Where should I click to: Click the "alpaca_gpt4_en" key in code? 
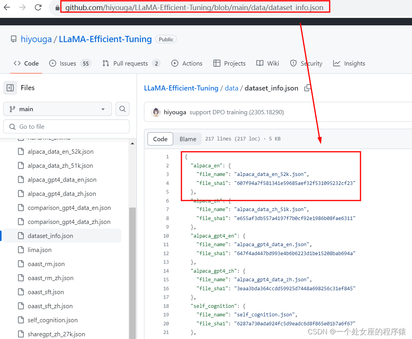click(214, 236)
